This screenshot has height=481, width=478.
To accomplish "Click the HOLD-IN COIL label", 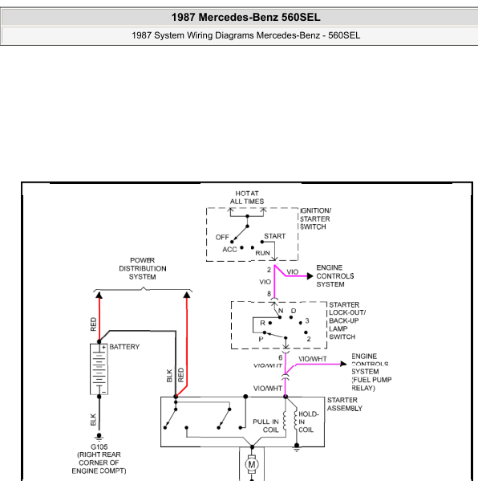I will [309, 422].
